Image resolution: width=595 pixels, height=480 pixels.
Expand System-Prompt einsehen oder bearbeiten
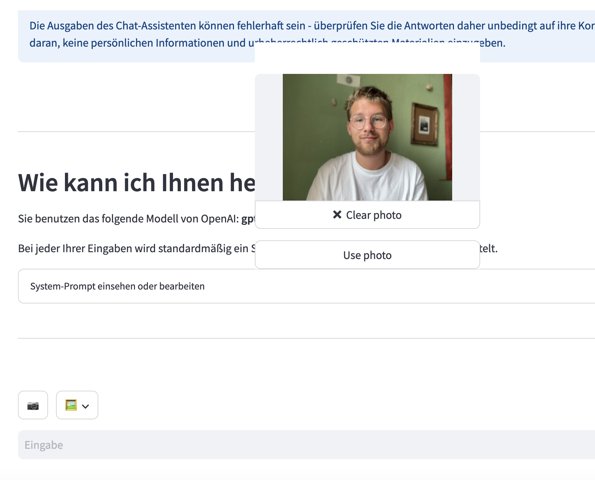pyautogui.click(x=306, y=286)
